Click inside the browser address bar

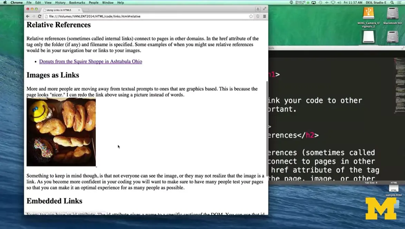pyautogui.click(x=138, y=16)
